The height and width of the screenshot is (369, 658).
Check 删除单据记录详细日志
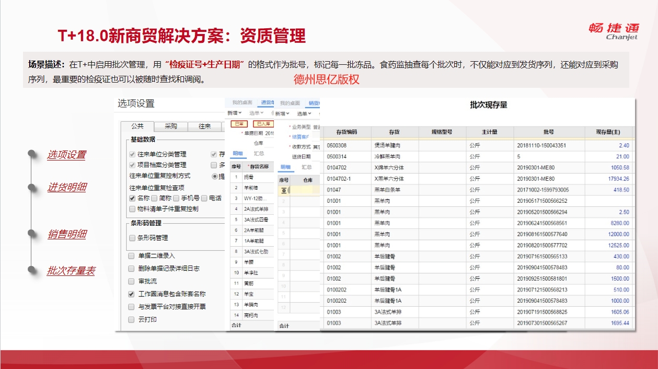(x=131, y=269)
